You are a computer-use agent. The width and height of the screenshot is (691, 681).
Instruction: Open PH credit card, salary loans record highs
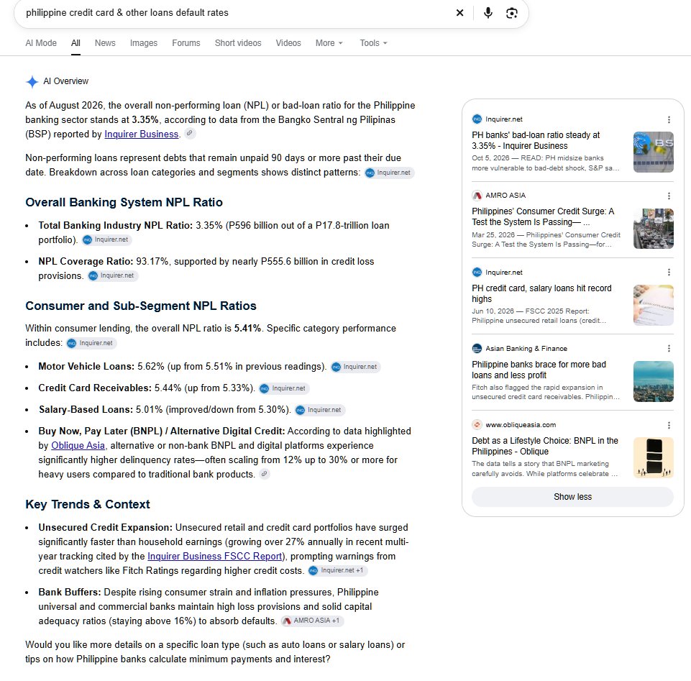541,293
